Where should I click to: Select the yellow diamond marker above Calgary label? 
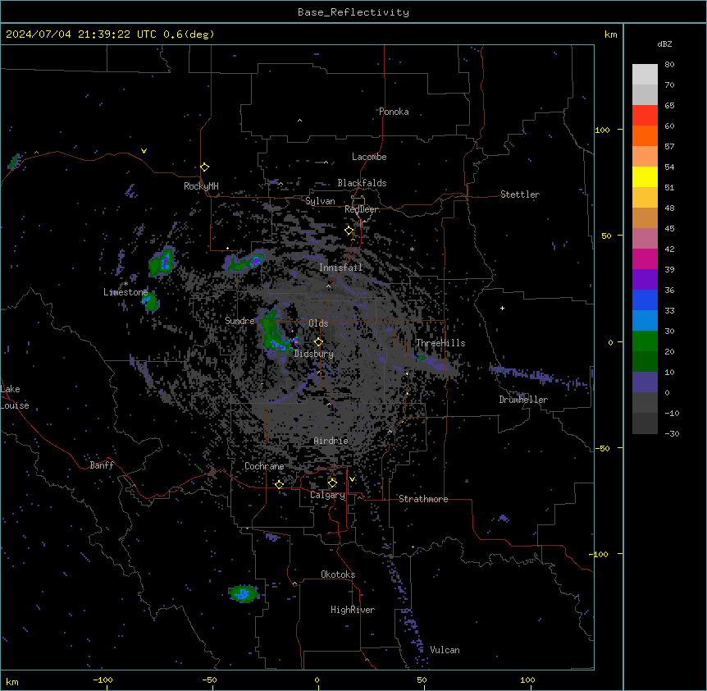pos(332,483)
